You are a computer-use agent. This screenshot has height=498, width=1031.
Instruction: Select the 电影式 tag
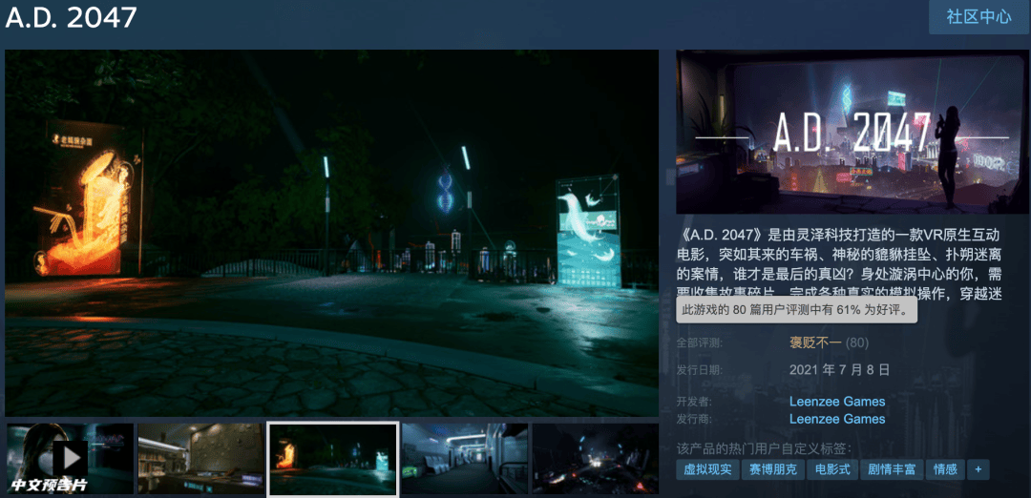(x=832, y=469)
